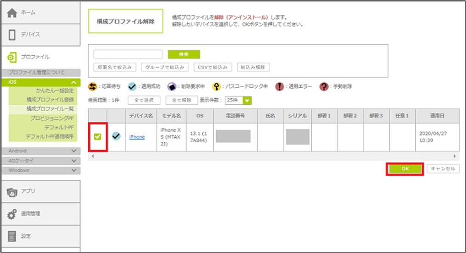Expand the Windows section in sidebar
The height and width of the screenshot is (253, 466).
[73, 170]
